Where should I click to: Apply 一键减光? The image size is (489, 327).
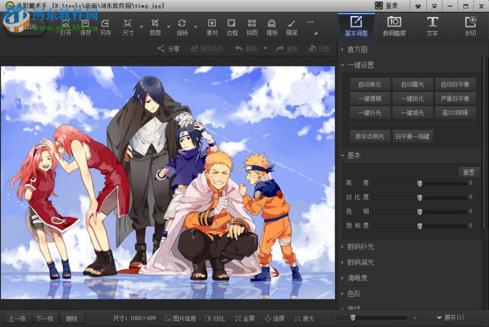413,113
